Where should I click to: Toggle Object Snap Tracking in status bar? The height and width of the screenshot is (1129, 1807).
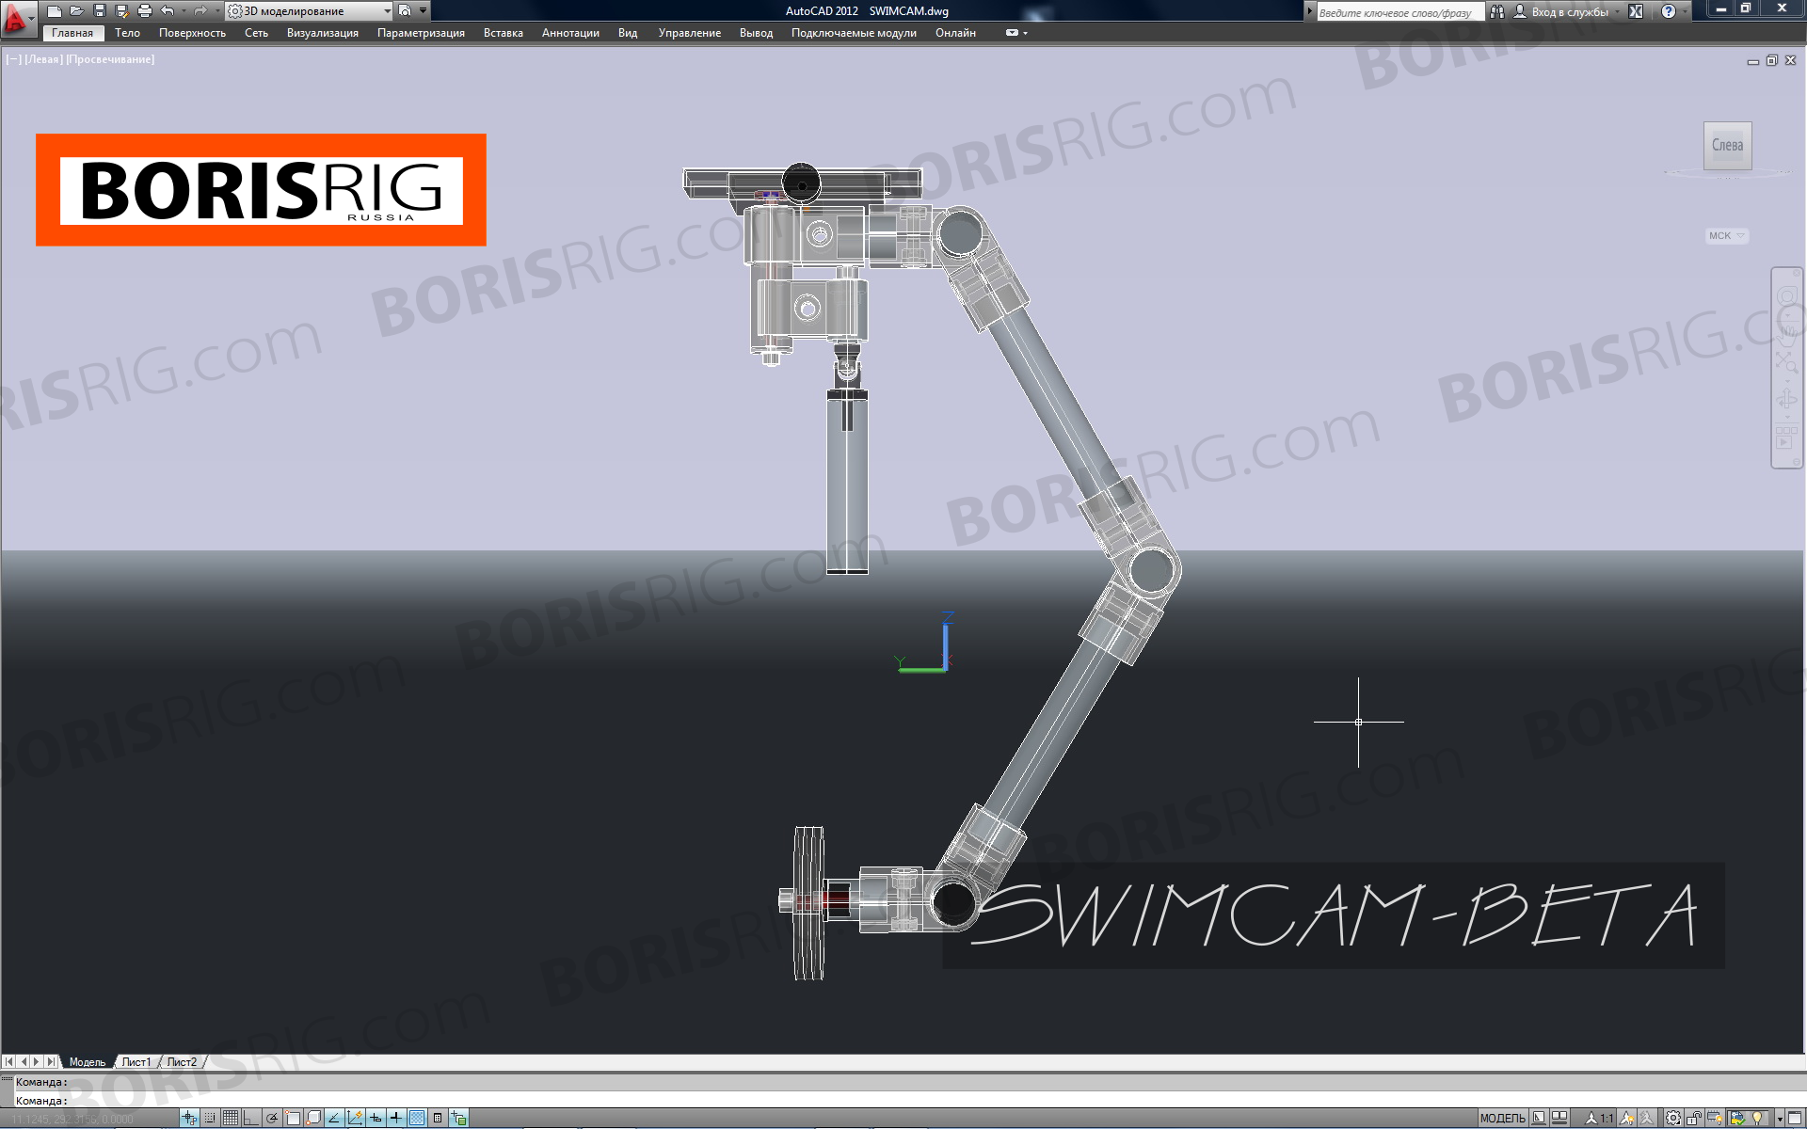pyautogui.click(x=334, y=1119)
